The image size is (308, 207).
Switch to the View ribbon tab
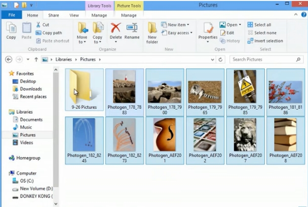tap(74, 15)
